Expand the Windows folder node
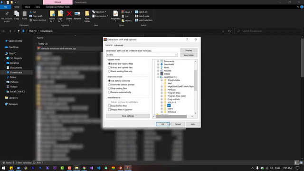 click(161, 112)
